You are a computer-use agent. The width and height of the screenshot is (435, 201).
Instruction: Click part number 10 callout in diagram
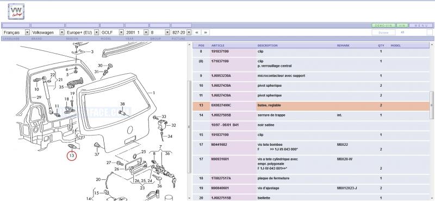click(x=36, y=89)
